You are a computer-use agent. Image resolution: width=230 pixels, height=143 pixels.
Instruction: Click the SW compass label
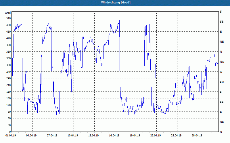(x=222, y=82)
